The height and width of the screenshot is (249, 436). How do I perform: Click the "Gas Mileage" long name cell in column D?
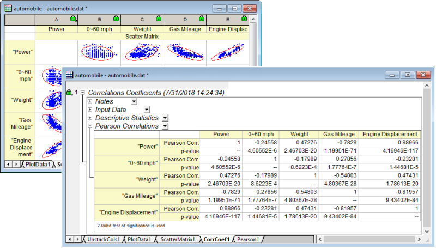(185, 29)
